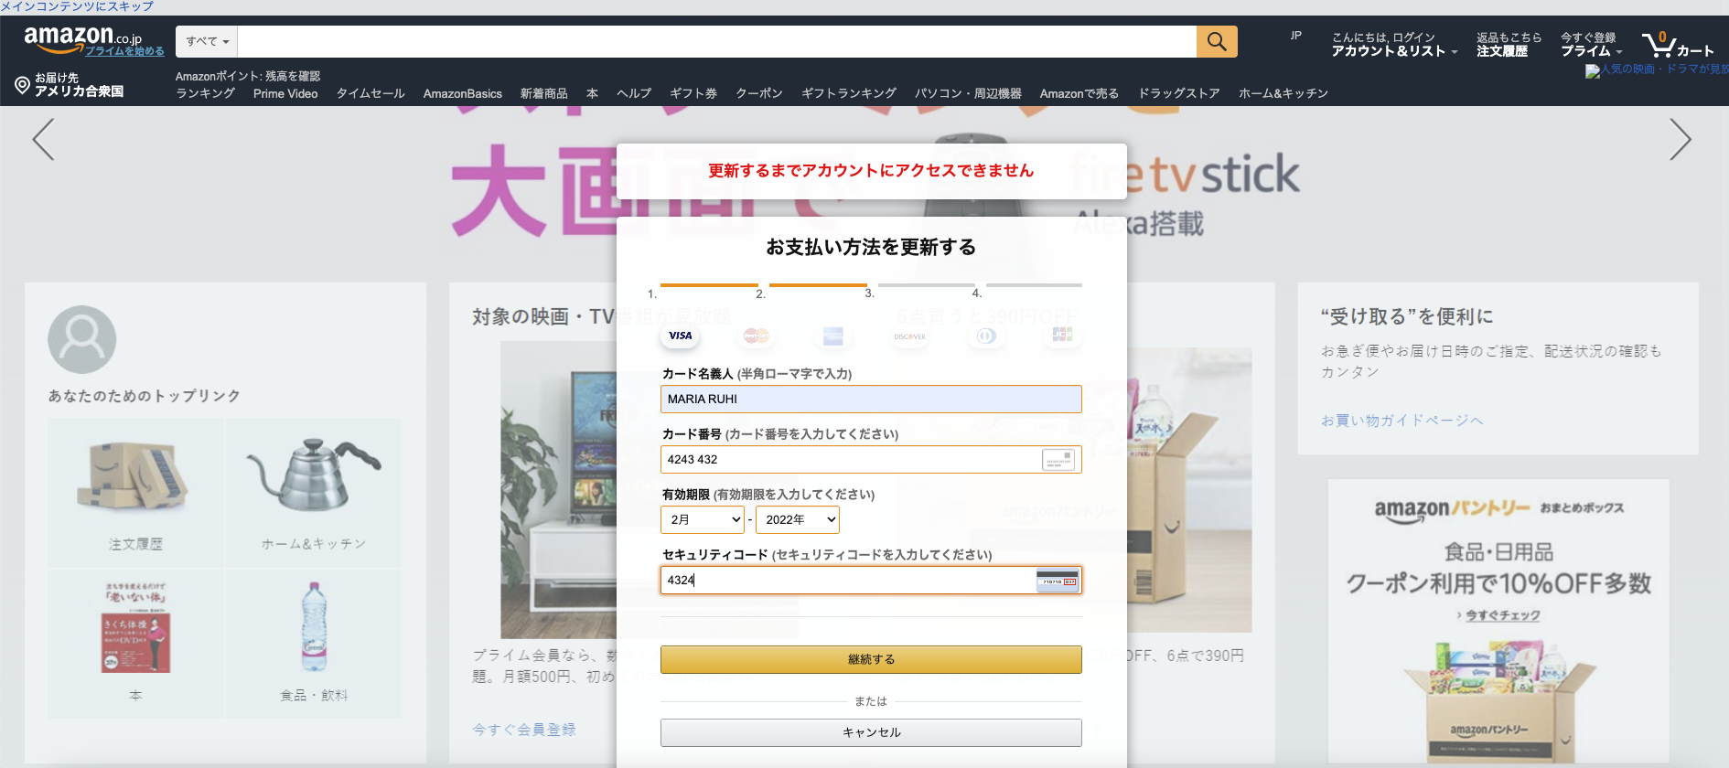Image resolution: width=1729 pixels, height=768 pixels.
Task: Click the second progress step bar
Action: [817, 285]
